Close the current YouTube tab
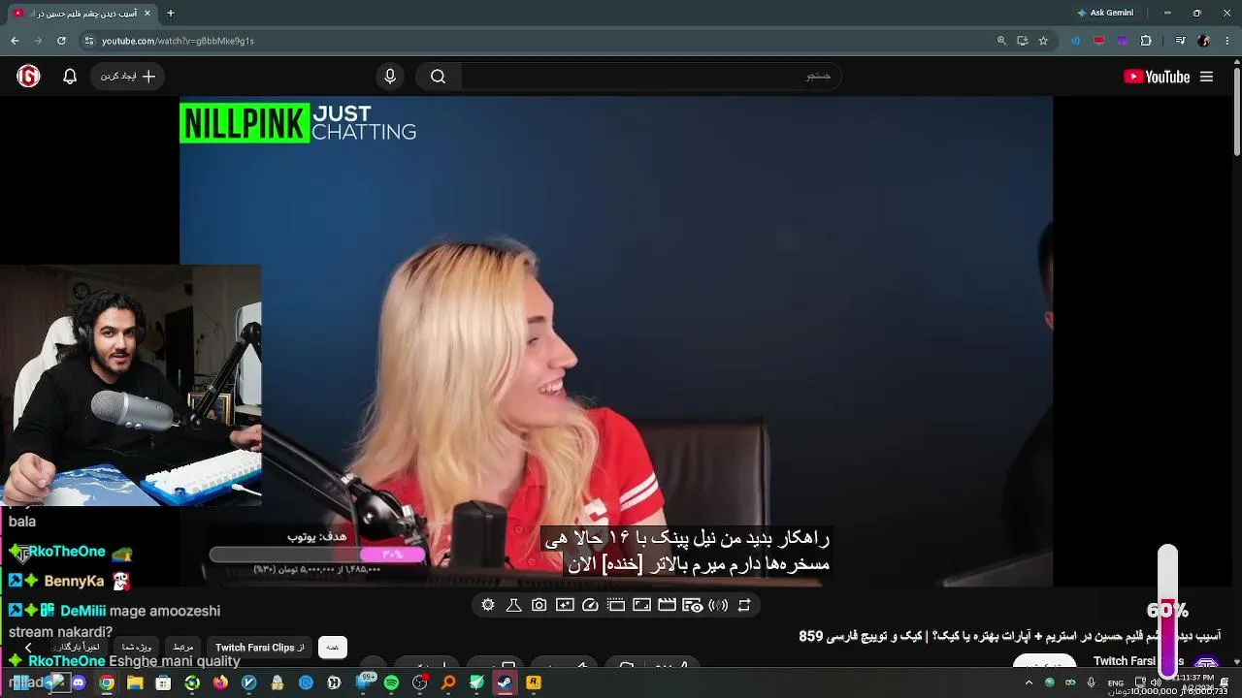Viewport: 1242px width, 698px height. (x=147, y=14)
